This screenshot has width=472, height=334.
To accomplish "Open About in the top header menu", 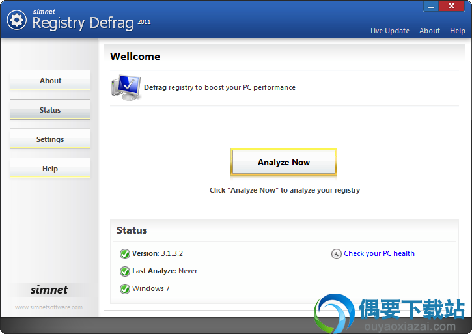I will click(430, 31).
